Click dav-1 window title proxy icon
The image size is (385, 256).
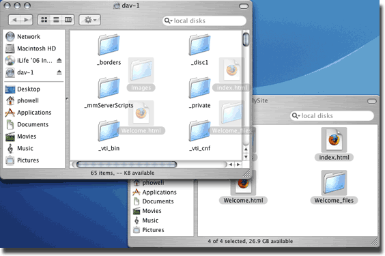(x=117, y=5)
